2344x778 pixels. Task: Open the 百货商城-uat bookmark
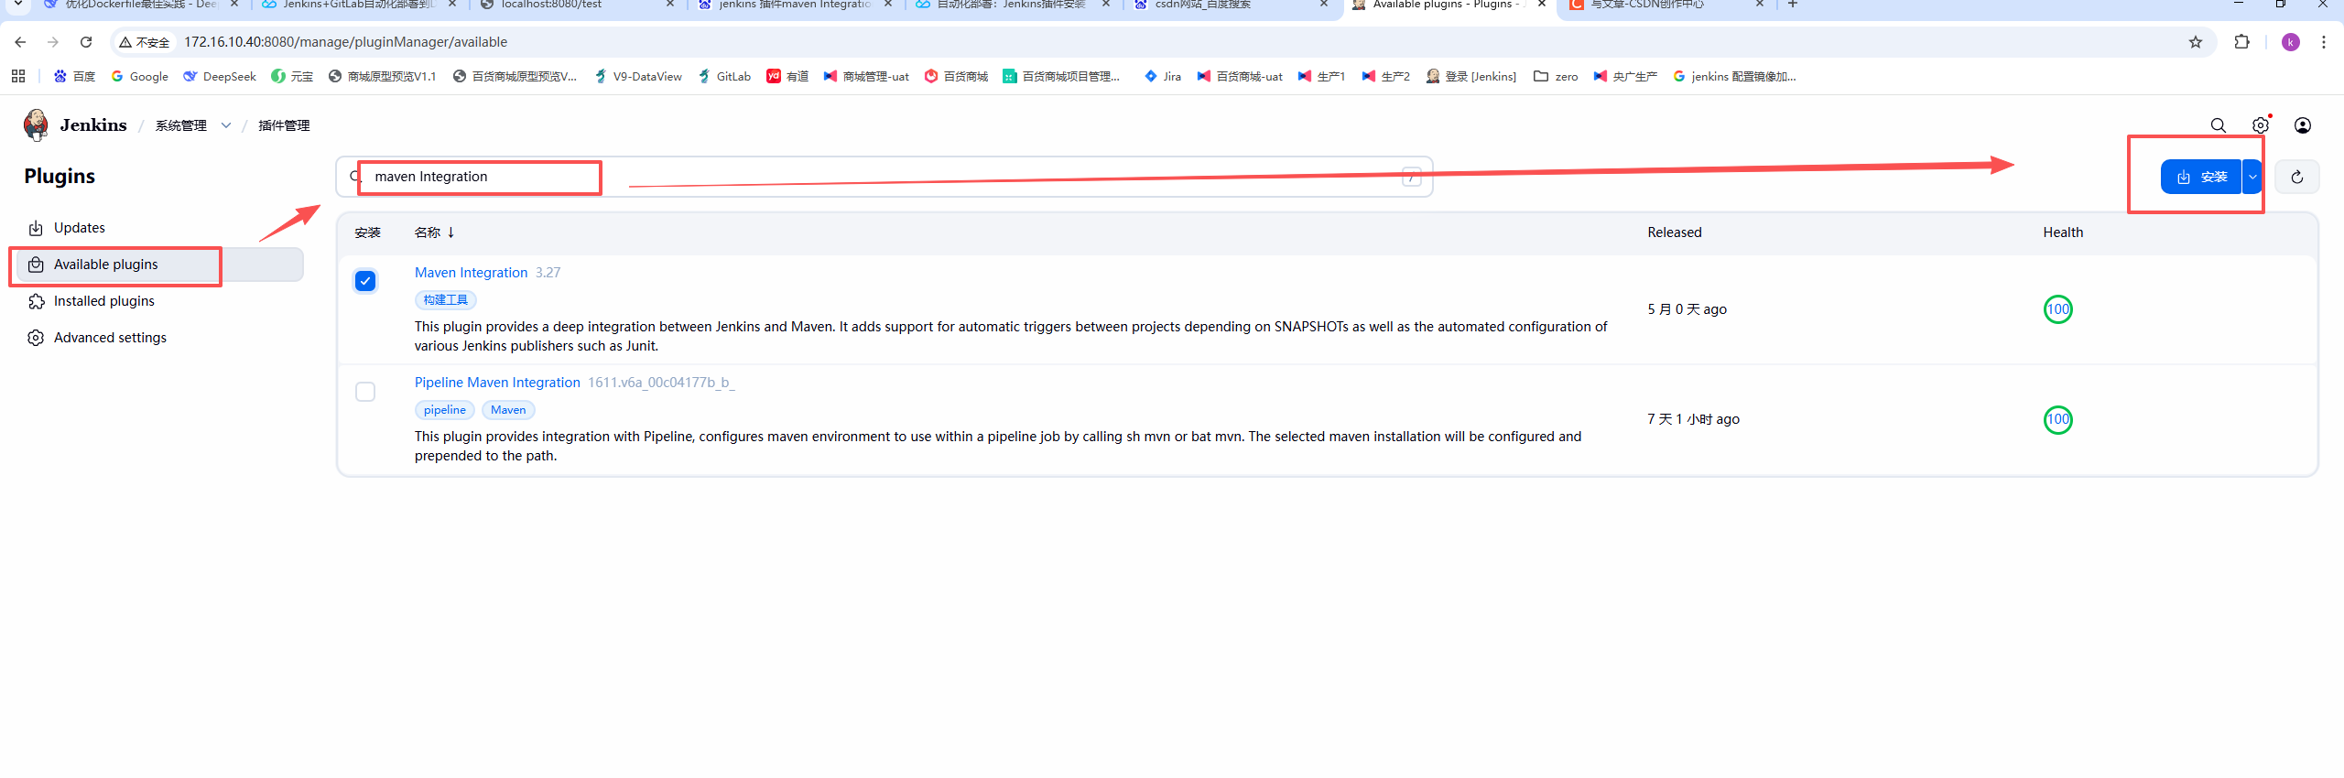coord(1240,77)
